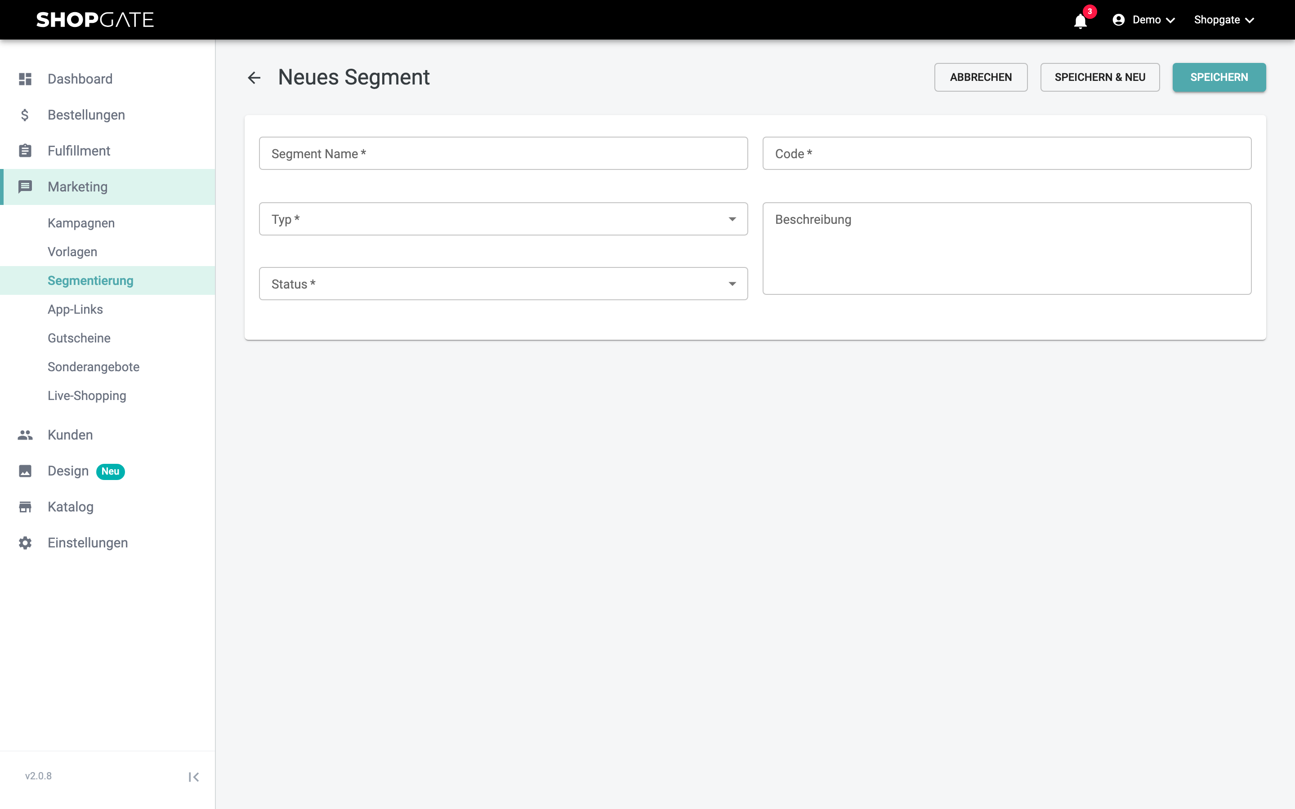Click the Design image icon
The width and height of the screenshot is (1295, 809).
pyautogui.click(x=25, y=471)
